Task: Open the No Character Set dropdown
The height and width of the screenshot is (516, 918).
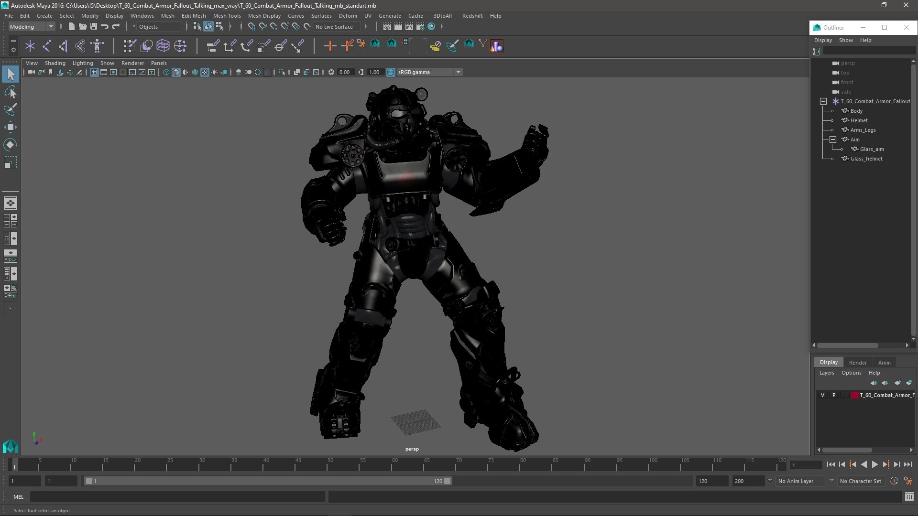Action: click(861, 481)
